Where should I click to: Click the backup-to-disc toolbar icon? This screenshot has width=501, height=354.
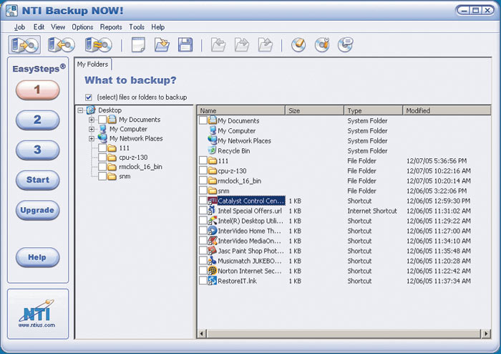[24, 45]
